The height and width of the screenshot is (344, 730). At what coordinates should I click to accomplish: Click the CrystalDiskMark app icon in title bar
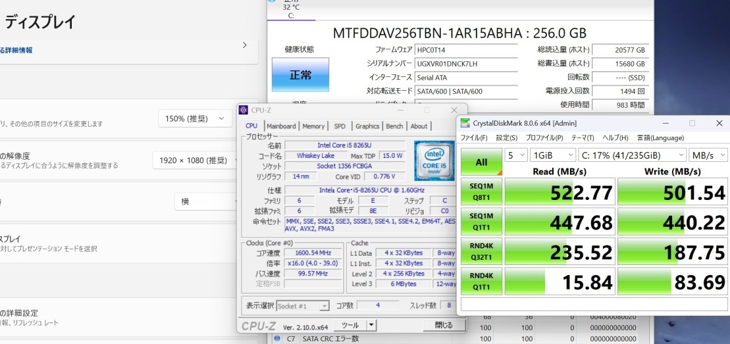pyautogui.click(x=465, y=124)
